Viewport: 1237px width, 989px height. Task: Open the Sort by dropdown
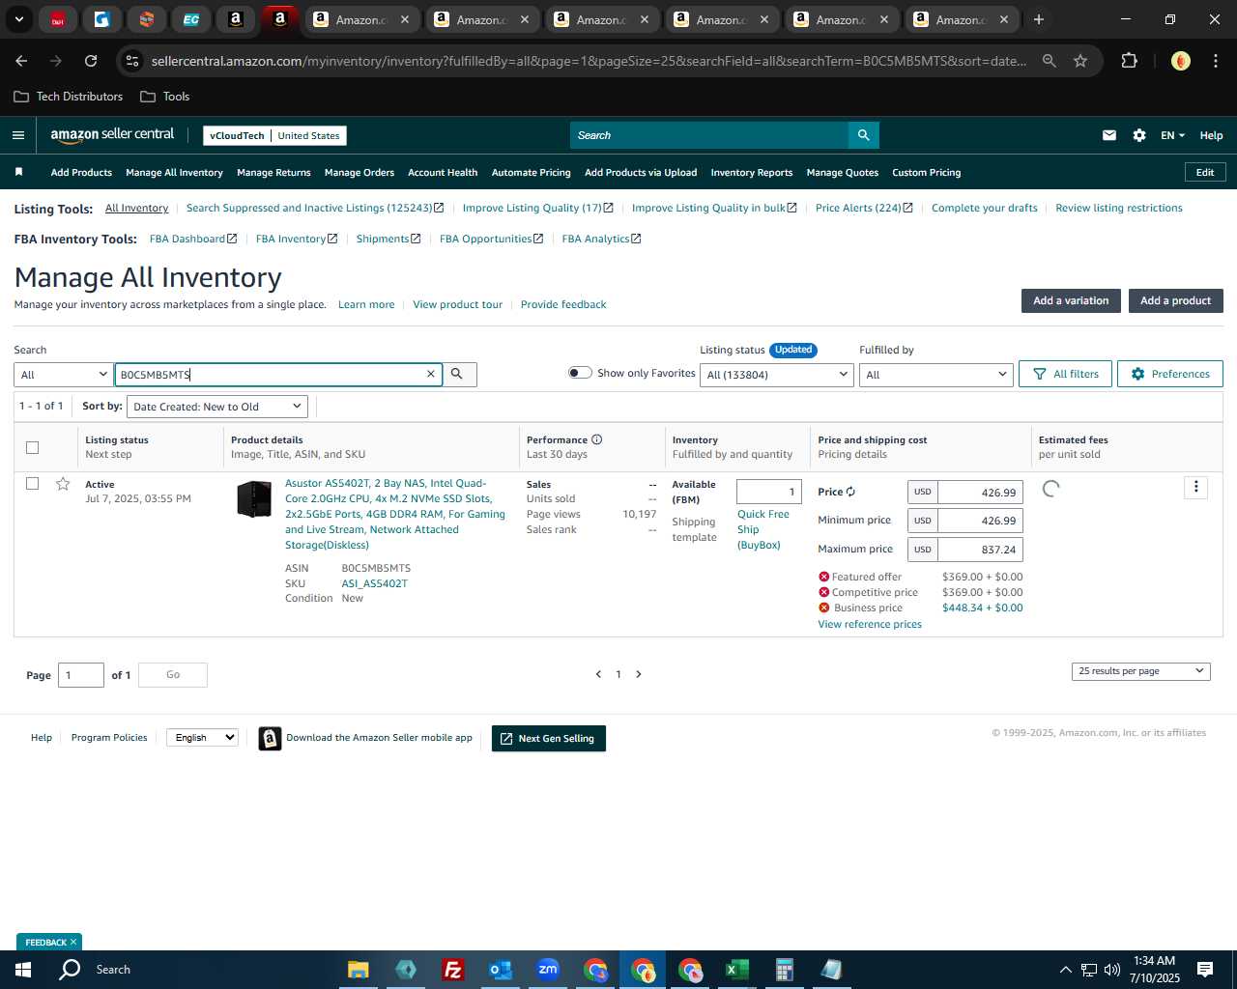217,407
